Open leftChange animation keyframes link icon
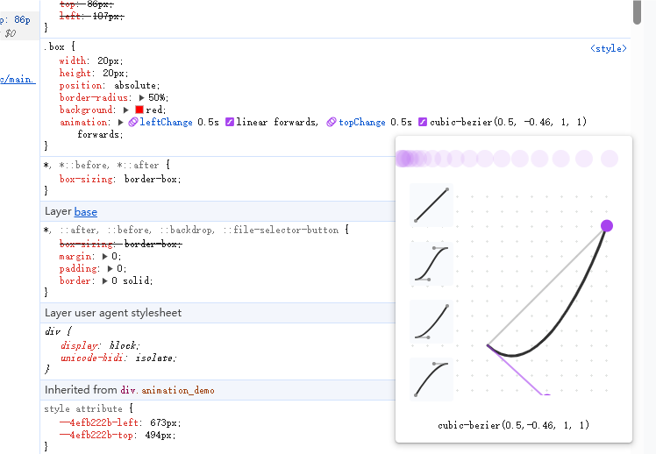 coord(133,122)
